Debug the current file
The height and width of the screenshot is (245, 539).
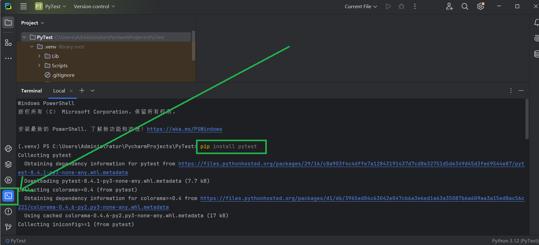point(401,6)
